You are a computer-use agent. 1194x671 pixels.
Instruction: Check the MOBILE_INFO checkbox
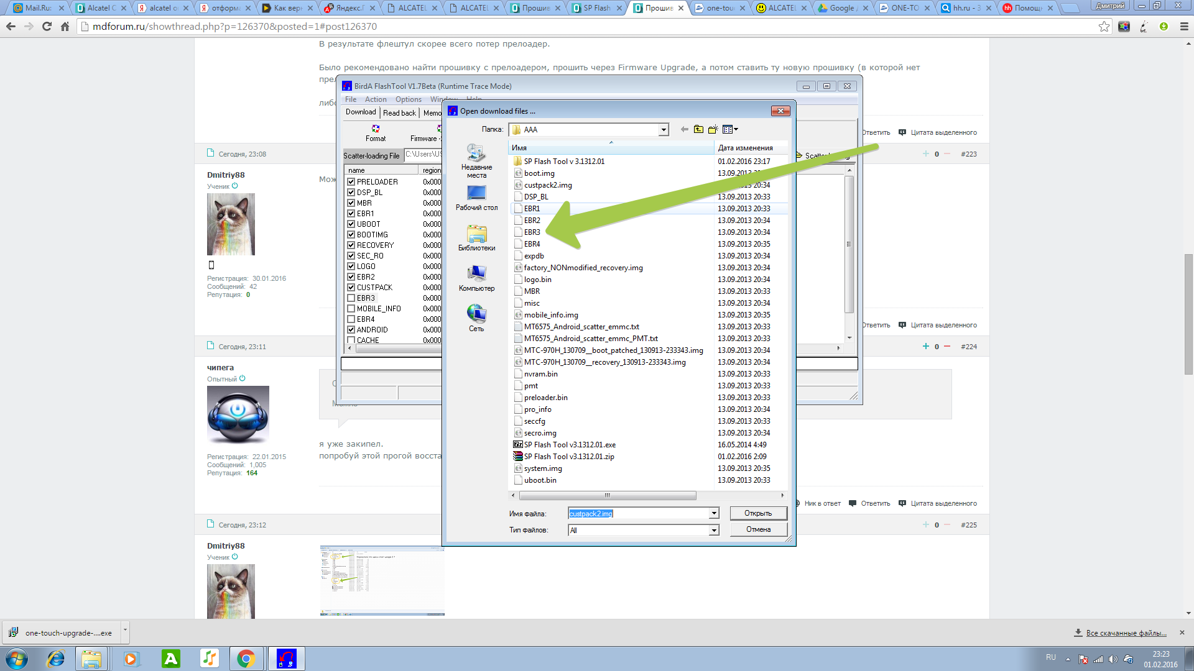[x=351, y=309]
